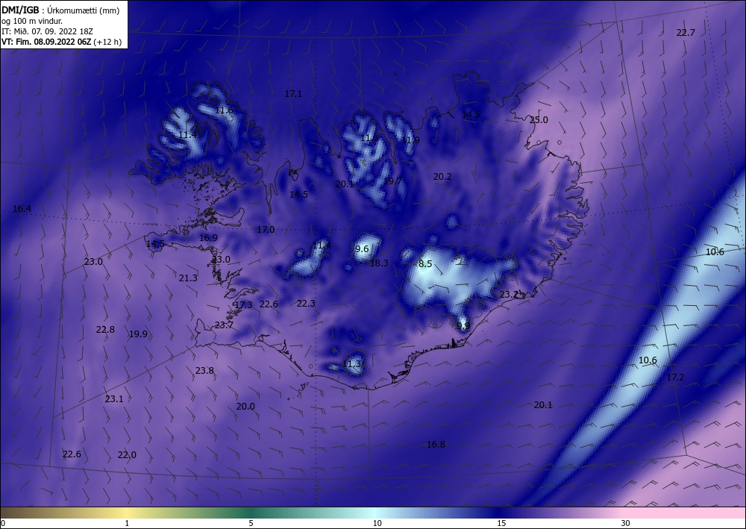Click the 22.0 value label
This screenshot has width=746, height=529.
pyautogui.click(x=127, y=455)
